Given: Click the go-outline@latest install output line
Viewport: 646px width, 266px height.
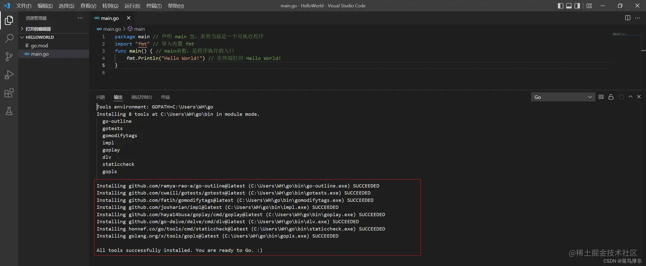Looking at the screenshot, I should pyautogui.click(x=238, y=186).
